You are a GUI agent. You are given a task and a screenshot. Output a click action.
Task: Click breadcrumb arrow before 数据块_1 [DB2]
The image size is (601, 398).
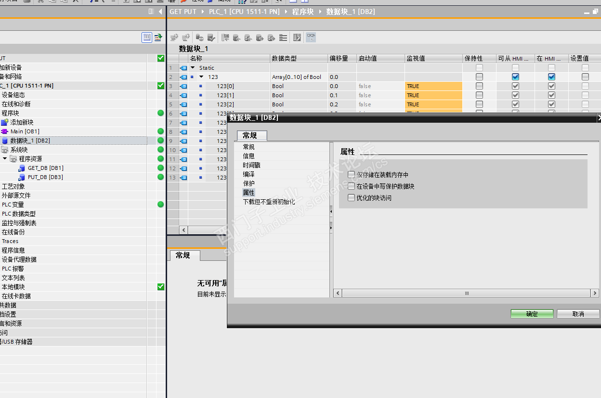point(320,12)
